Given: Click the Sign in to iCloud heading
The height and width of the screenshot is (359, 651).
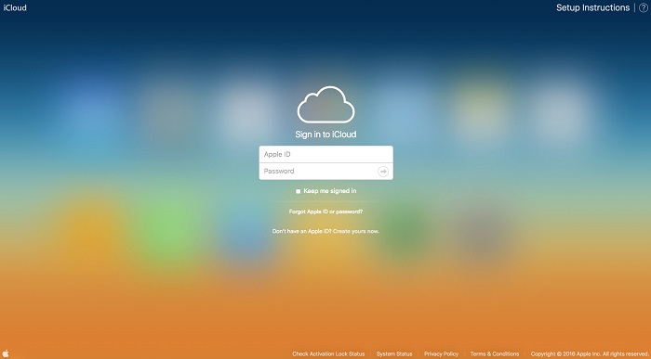Looking at the screenshot, I should tap(325, 135).
